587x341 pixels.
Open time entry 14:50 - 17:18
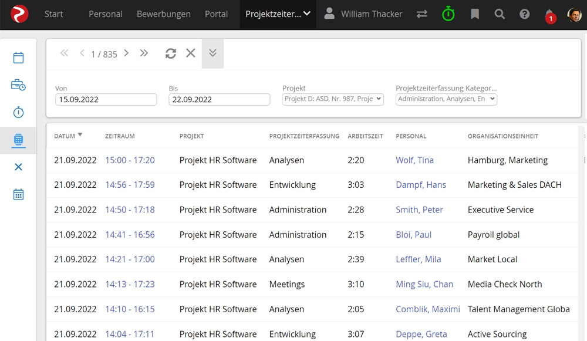coord(130,210)
